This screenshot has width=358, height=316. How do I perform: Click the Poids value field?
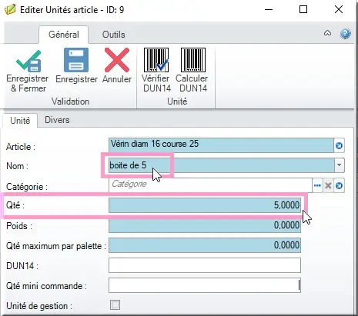(x=205, y=225)
